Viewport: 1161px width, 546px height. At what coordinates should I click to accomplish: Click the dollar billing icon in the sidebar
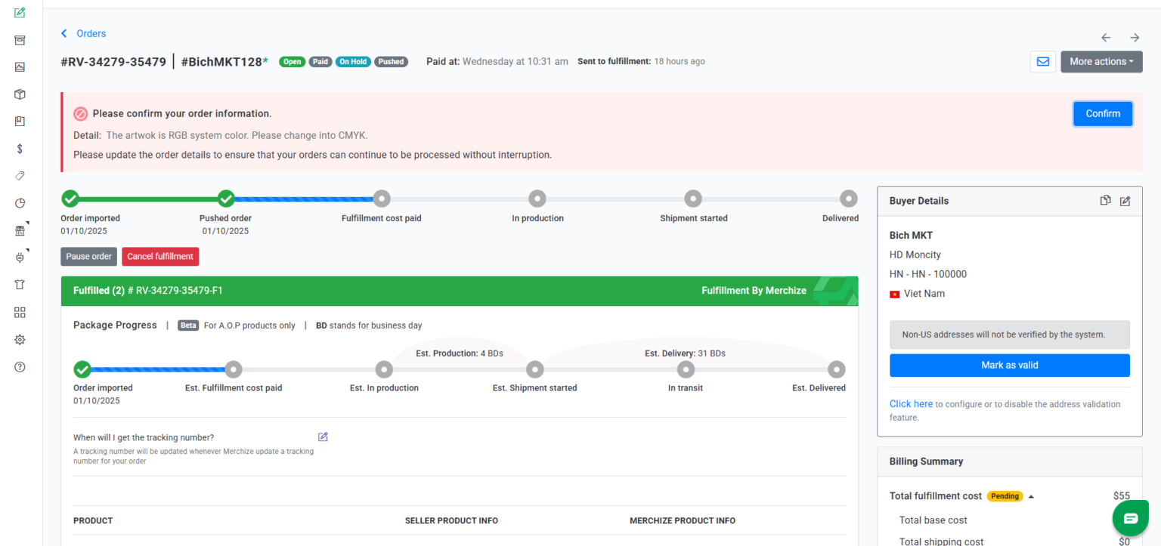pos(20,149)
